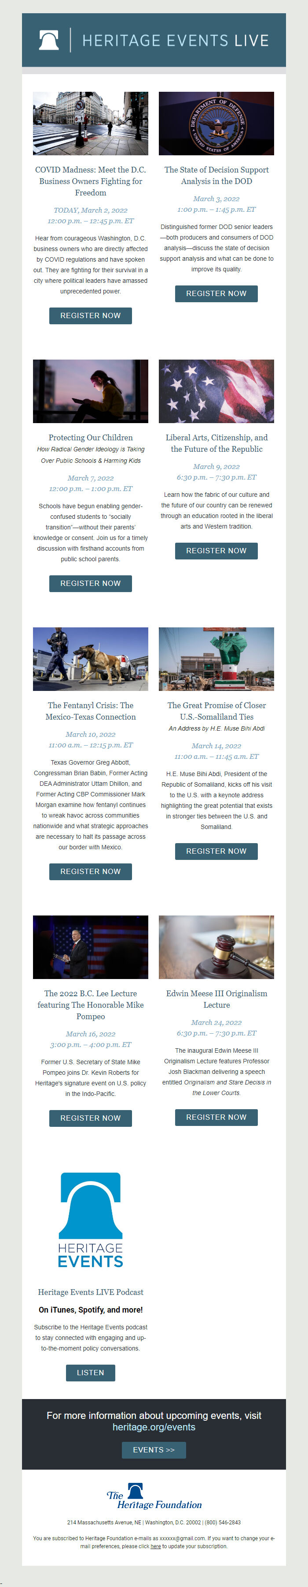The height and width of the screenshot is (1587, 308).
Task: Register for Somaliland Ties address
Action: pyautogui.click(x=216, y=852)
